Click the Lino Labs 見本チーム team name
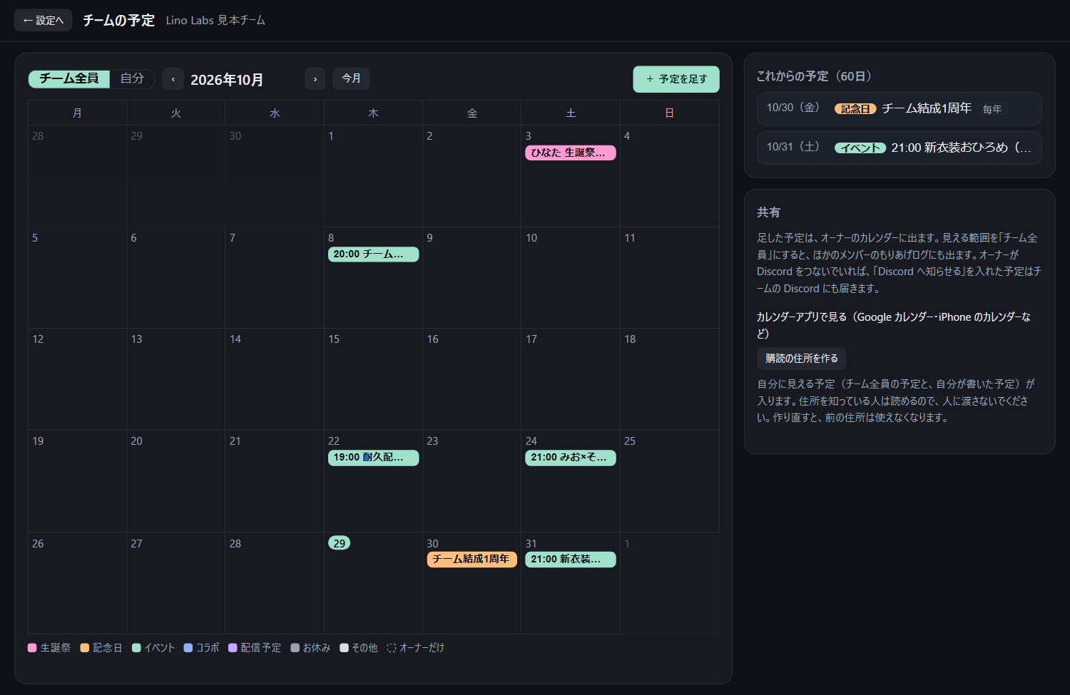Viewport: 1070px width, 695px height. coord(215,21)
